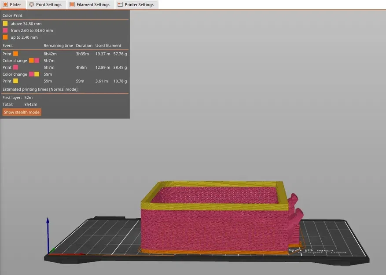Click the pink swatch for 2.60 to 34.60 mm

(x=6, y=30)
